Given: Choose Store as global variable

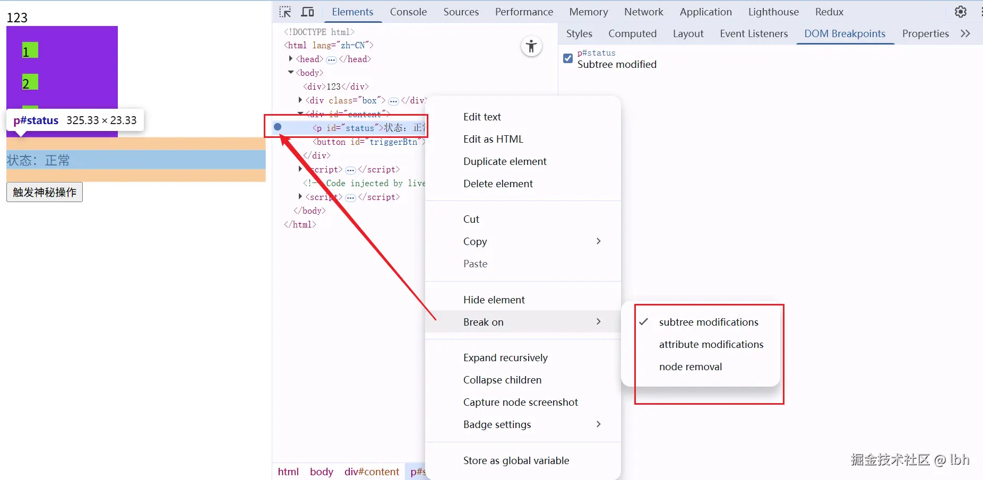Looking at the screenshot, I should coord(523,460).
